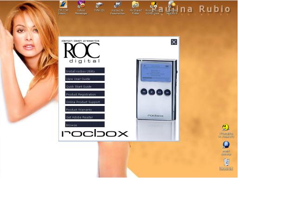Open My Shared Folder icon
297x222 pixels.
click(136, 7)
